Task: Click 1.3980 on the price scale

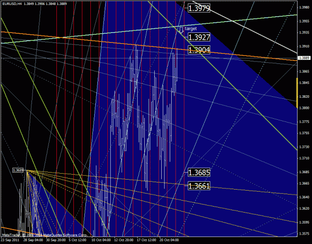Action: coord(304,7)
